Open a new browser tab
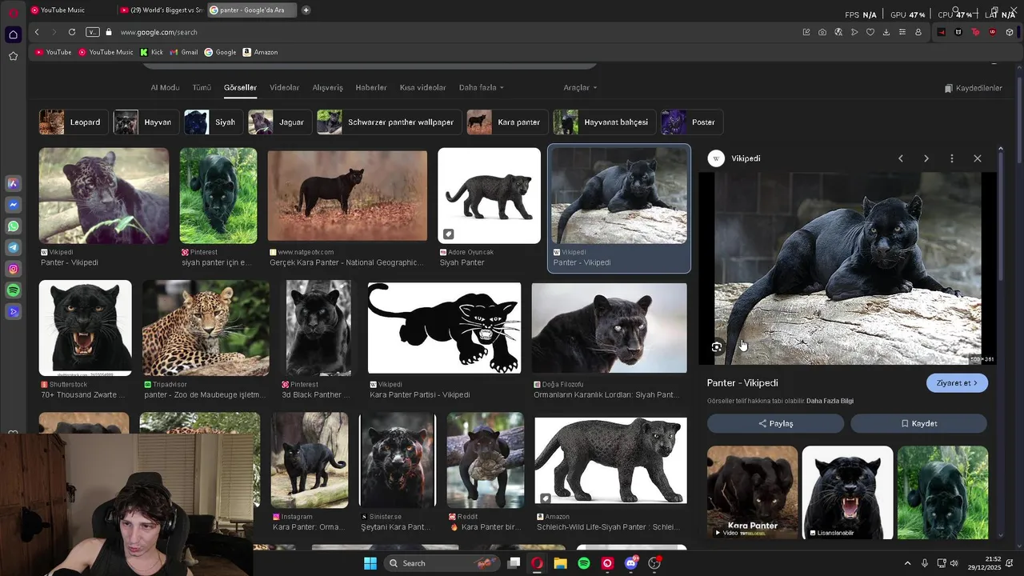Image resolution: width=1024 pixels, height=576 pixels. 306,10
